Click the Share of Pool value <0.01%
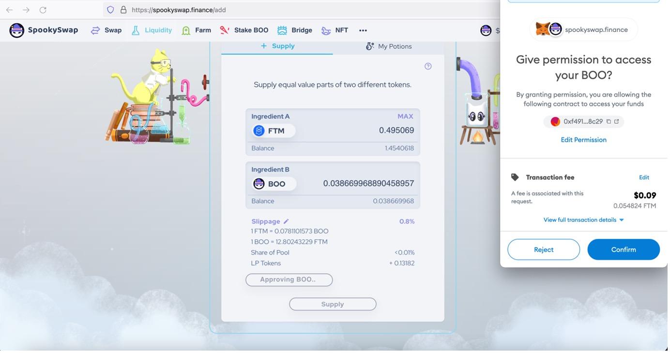This screenshot has height=353, width=670. 405,253
